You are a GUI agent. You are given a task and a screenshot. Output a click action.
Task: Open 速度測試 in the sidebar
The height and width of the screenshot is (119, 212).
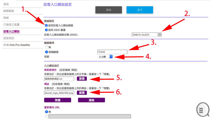tap(9, 38)
